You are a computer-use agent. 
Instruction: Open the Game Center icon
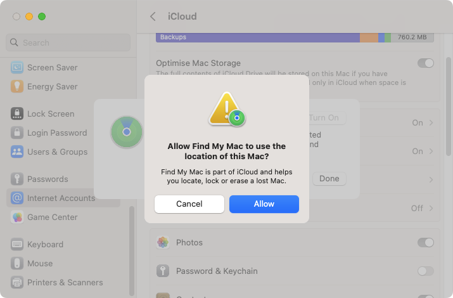coord(17,217)
